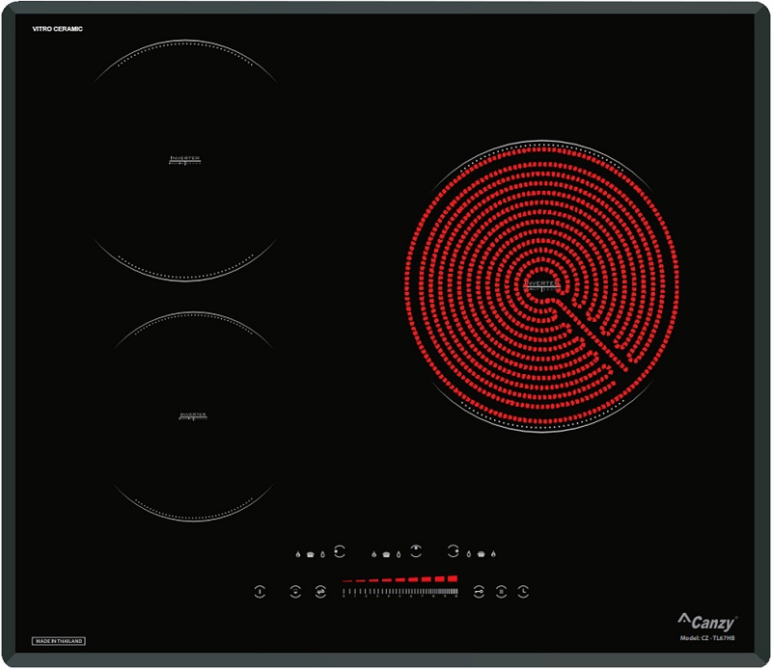Viewport: 772px width, 669px height.
Task: Select the zone key with left-side dot
Action: [340, 551]
